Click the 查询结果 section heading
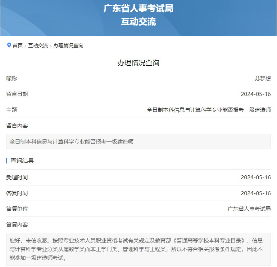 pos(22,161)
